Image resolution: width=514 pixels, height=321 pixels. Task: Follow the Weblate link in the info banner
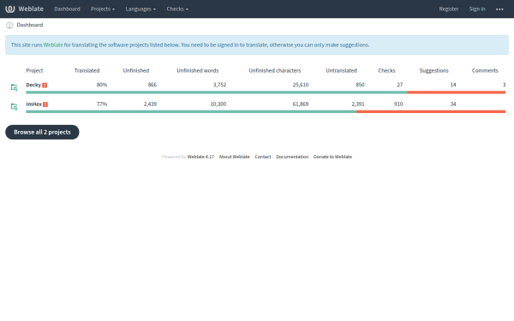click(53, 45)
